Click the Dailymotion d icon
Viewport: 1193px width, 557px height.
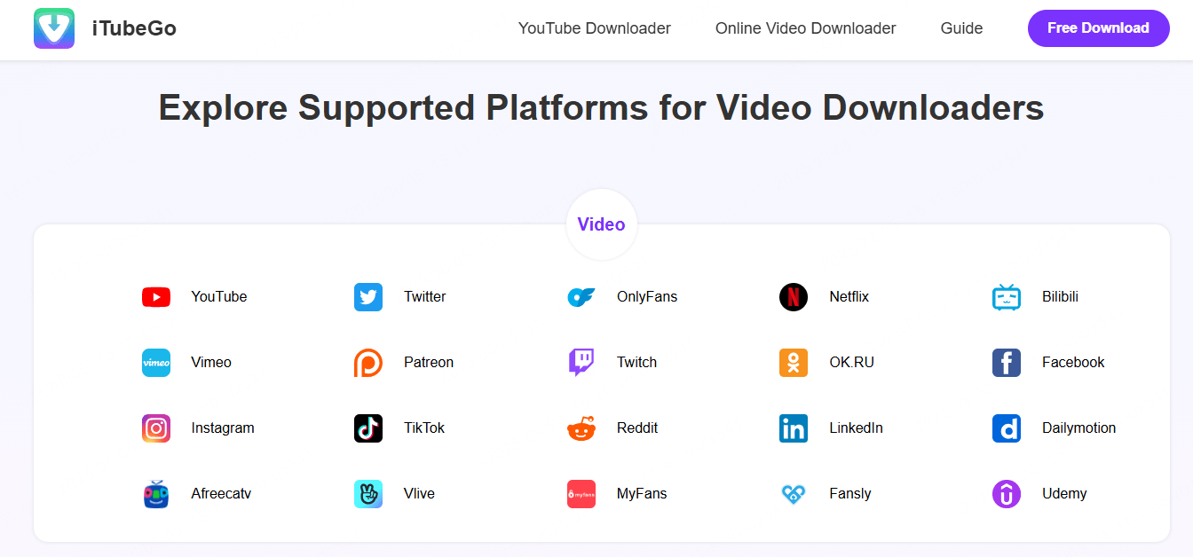tap(1007, 428)
